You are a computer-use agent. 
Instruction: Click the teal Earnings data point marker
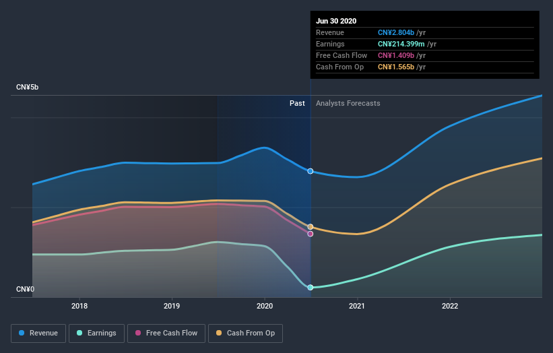pyautogui.click(x=311, y=288)
